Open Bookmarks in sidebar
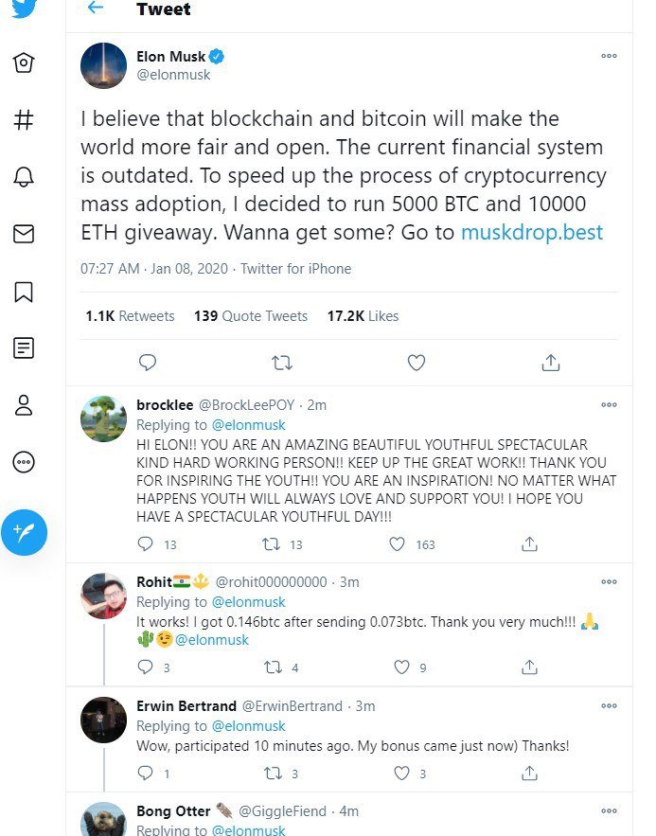 (x=24, y=292)
